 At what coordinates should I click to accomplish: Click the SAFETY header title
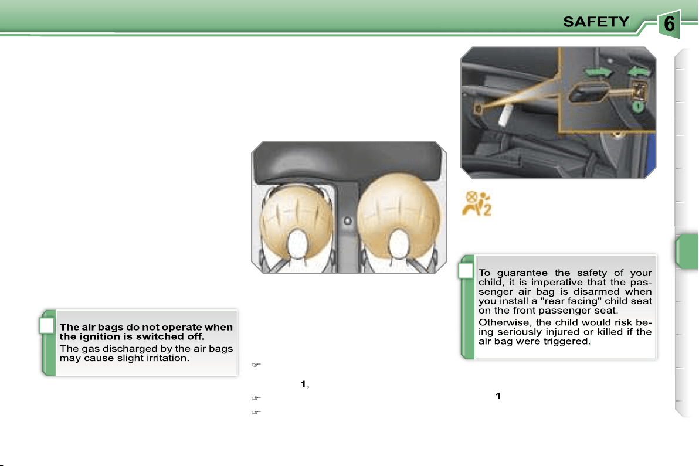click(596, 21)
